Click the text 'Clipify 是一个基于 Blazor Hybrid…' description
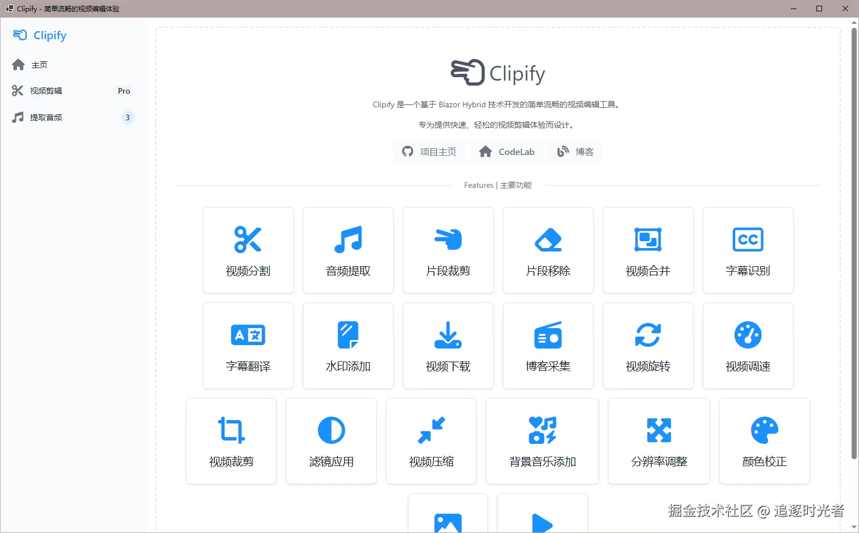This screenshot has width=859, height=533. [498, 104]
